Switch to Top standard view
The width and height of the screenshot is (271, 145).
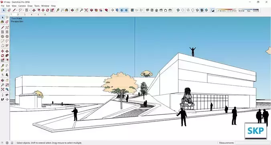tap(152, 10)
